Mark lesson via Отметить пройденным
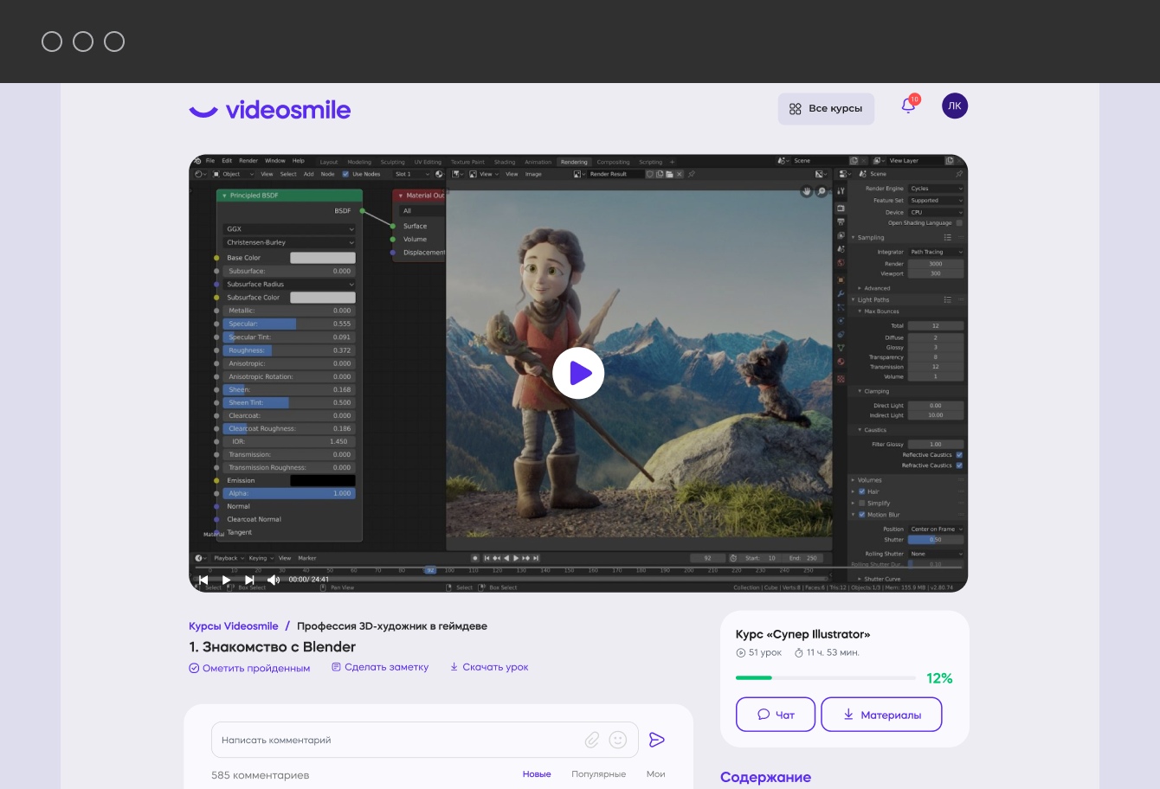1160x789 pixels. pos(249,668)
